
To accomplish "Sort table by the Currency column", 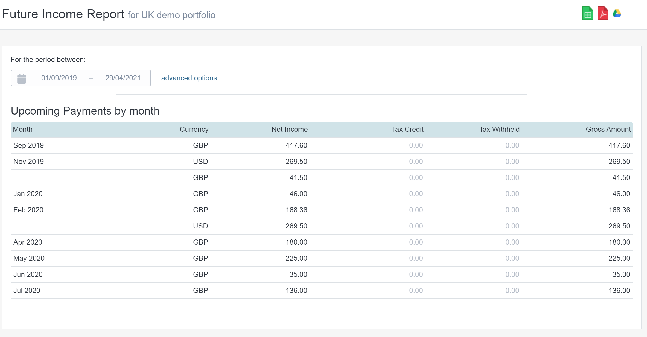I will pyautogui.click(x=194, y=129).
